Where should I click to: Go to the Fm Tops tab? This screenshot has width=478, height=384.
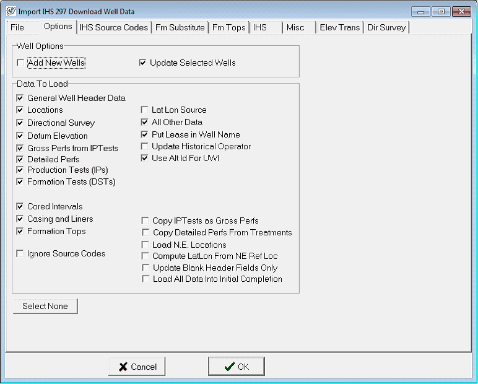[x=228, y=27]
